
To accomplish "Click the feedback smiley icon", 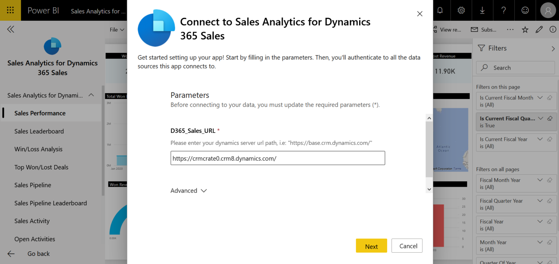I will [525, 10].
